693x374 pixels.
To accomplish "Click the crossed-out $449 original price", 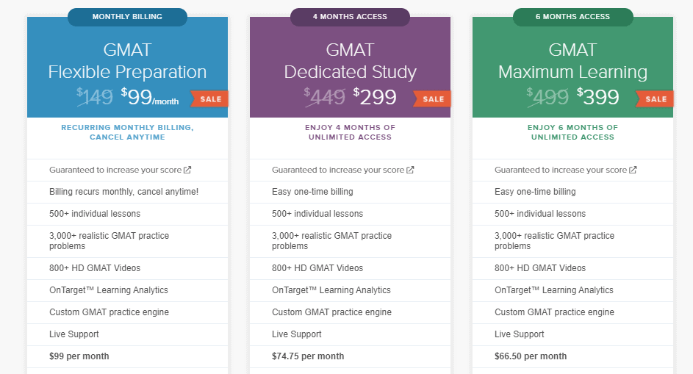I will pyautogui.click(x=325, y=98).
